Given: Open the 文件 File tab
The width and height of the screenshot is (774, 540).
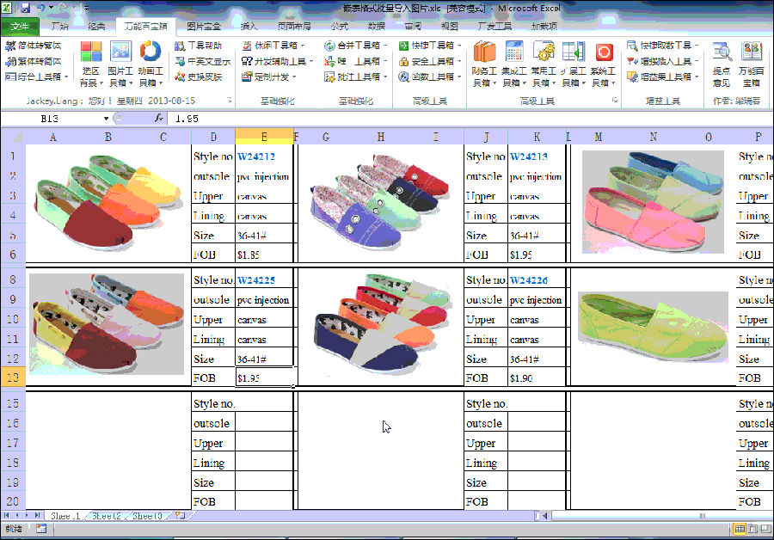Looking at the screenshot, I should (x=19, y=26).
